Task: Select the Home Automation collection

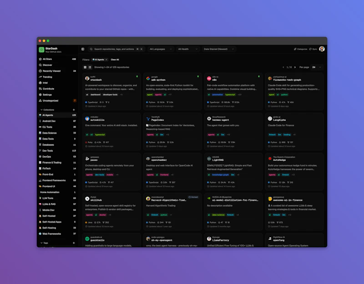Action: pos(57,192)
